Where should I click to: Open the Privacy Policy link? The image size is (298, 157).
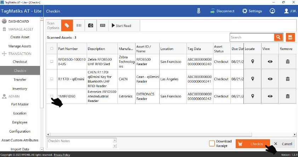tap(62, 155)
